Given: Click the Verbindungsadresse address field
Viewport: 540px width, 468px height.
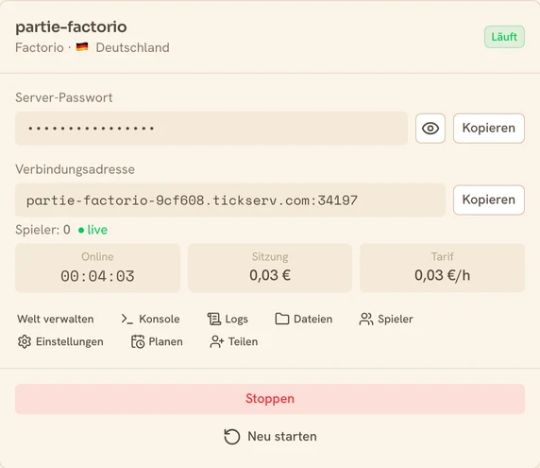Looking at the screenshot, I should click(230, 200).
